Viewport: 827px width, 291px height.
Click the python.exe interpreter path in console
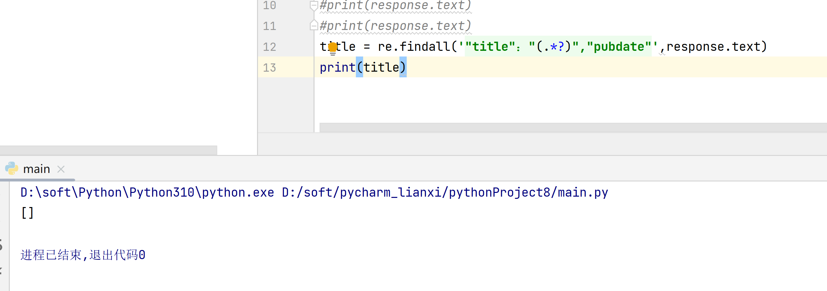[x=147, y=193]
